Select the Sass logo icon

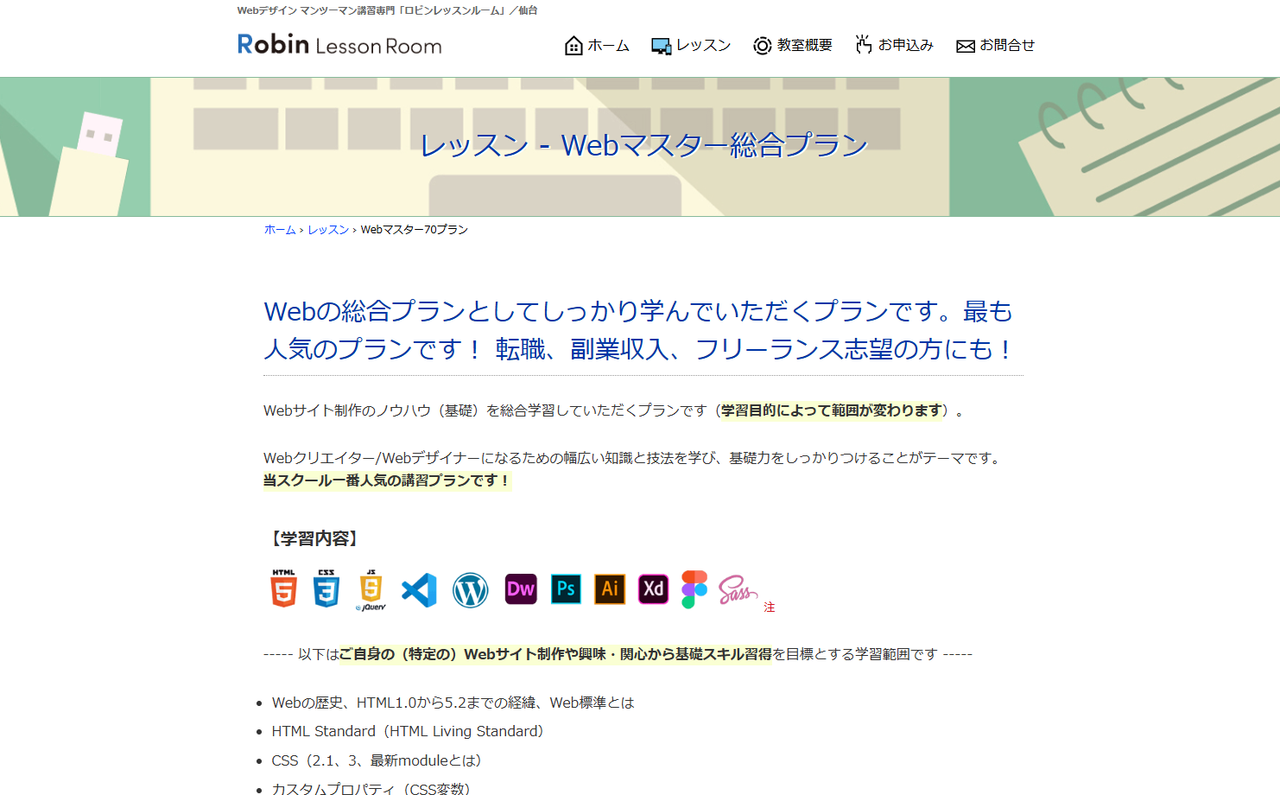click(737, 589)
